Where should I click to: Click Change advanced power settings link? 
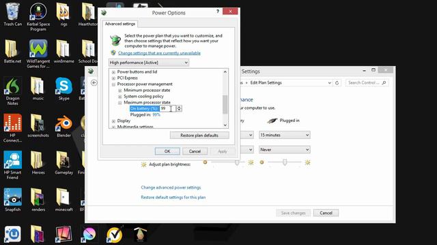(171, 188)
